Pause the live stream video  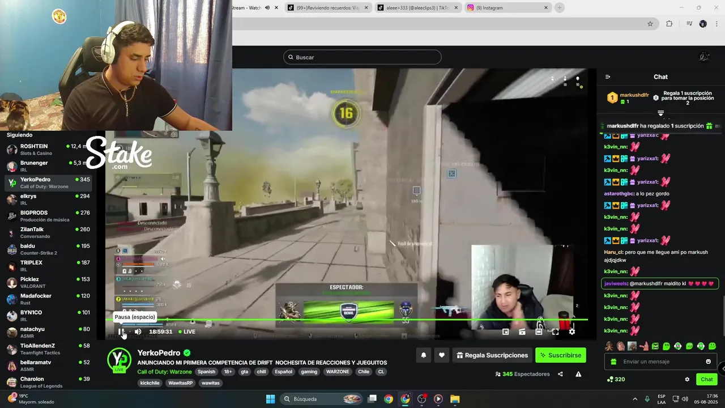point(121,331)
